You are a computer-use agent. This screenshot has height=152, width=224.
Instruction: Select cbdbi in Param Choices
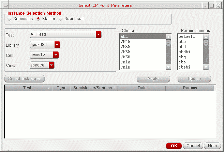(x=191, y=52)
